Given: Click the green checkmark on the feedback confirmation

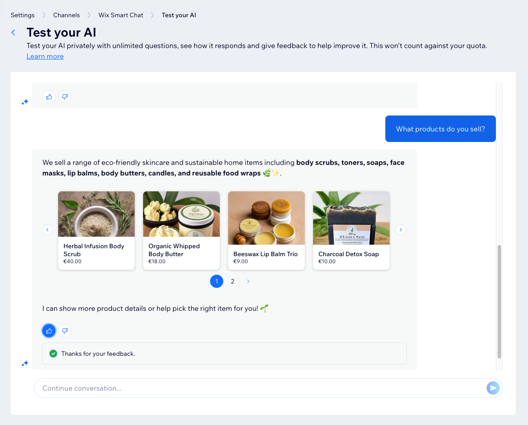Looking at the screenshot, I should [x=53, y=353].
